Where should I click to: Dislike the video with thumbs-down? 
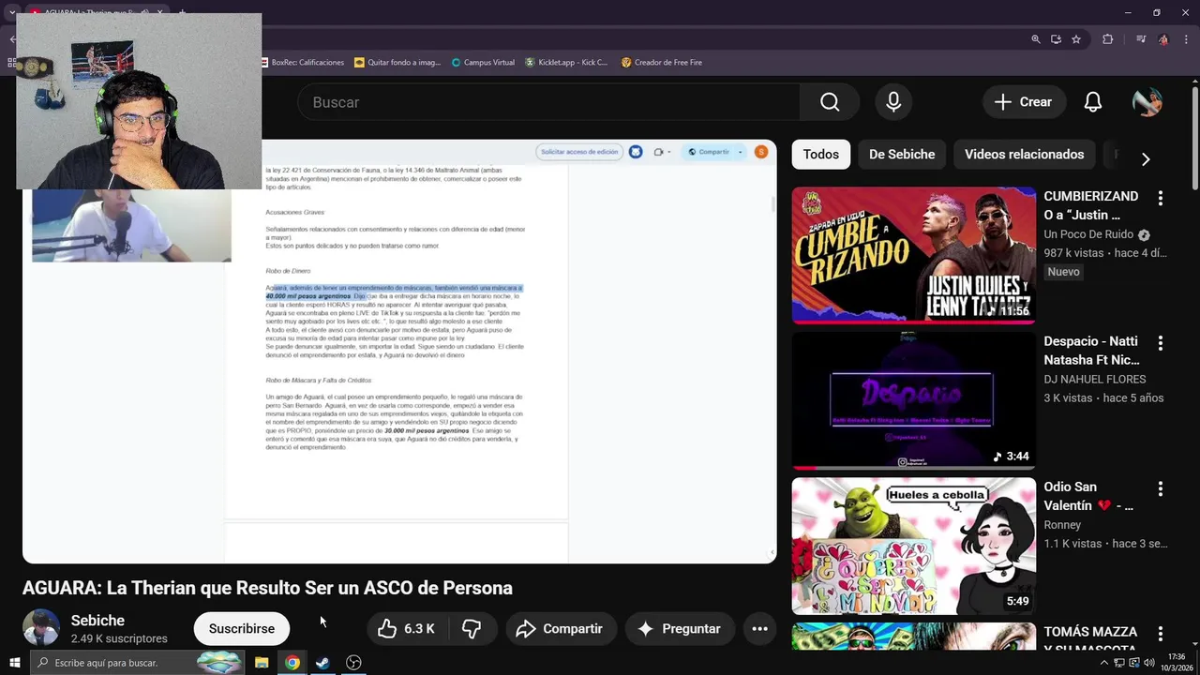click(x=472, y=629)
